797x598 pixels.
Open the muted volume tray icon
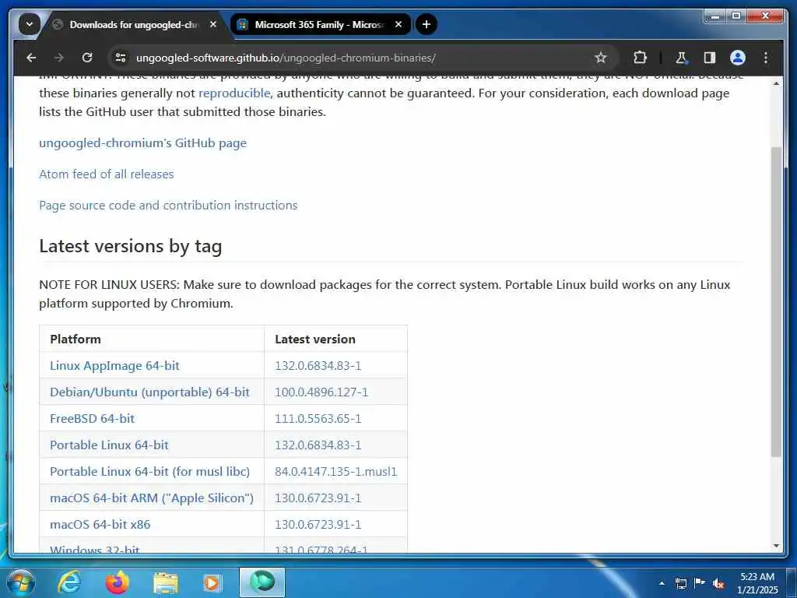click(718, 583)
